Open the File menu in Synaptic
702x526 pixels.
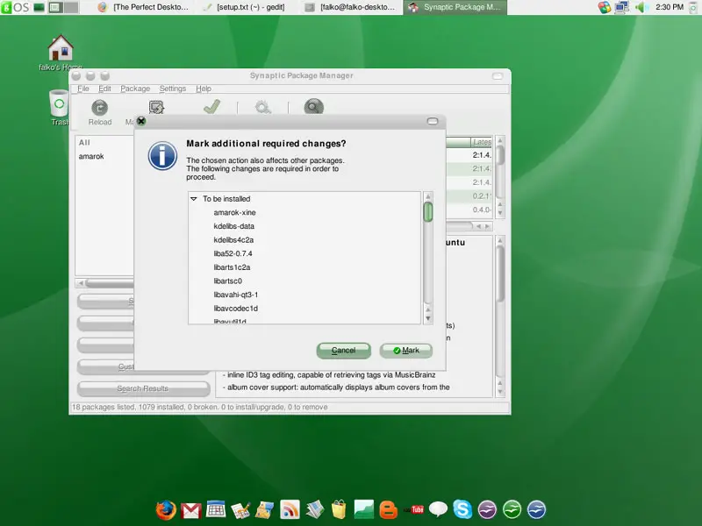82,89
